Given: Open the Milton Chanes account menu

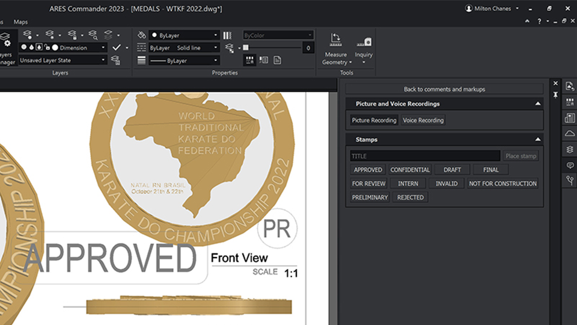Looking at the screenshot, I should pos(492,8).
